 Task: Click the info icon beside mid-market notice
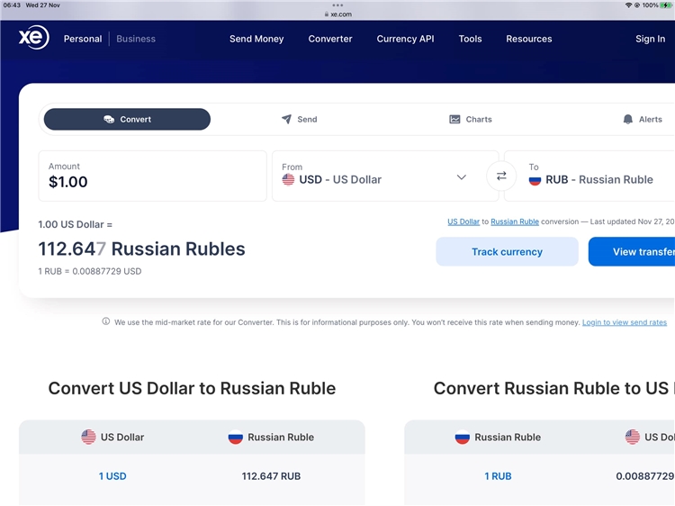click(x=105, y=321)
